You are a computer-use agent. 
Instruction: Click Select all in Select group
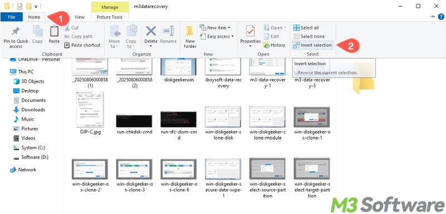[306, 28]
